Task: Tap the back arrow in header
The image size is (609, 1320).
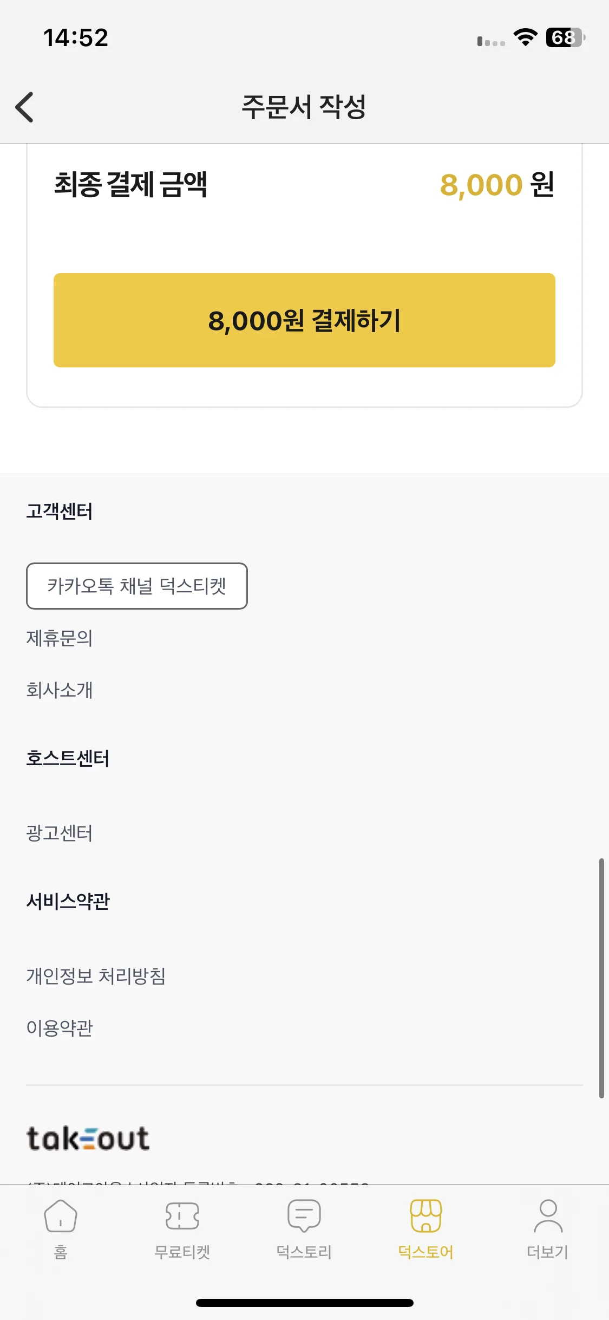Action: pos(24,107)
